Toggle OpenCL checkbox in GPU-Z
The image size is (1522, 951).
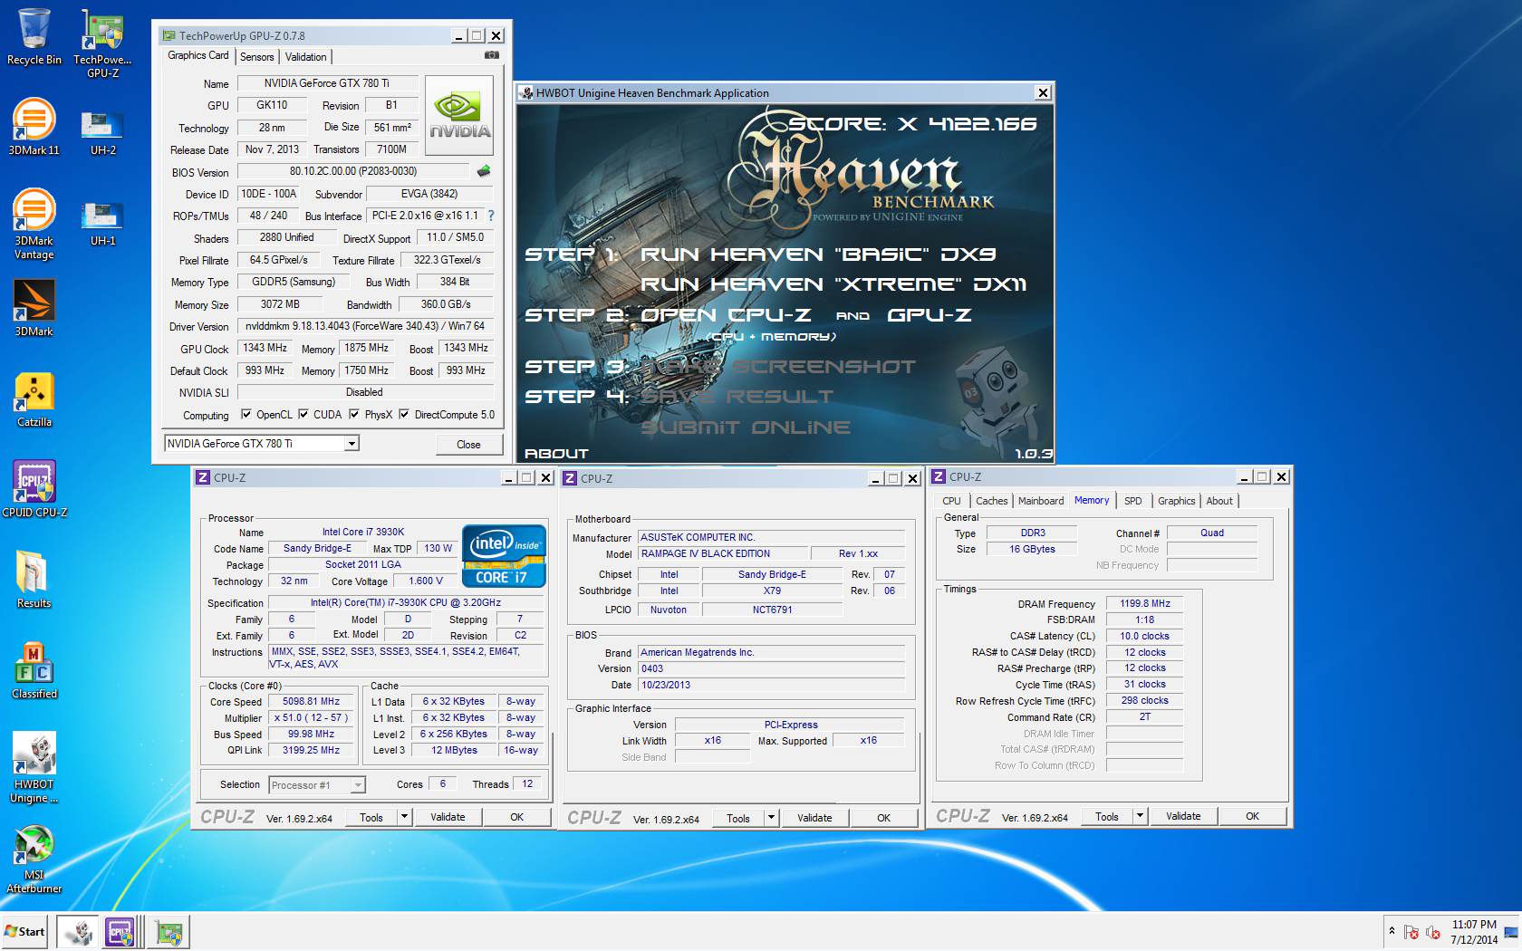coord(246,414)
